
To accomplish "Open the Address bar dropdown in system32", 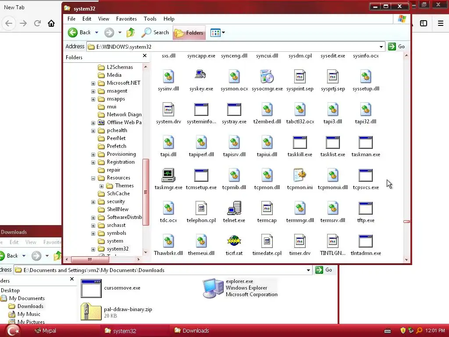I will [381, 47].
